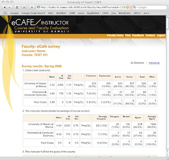
Task: Expand the Jon bookmark folder
Action: pyautogui.click(x=146, y=13)
